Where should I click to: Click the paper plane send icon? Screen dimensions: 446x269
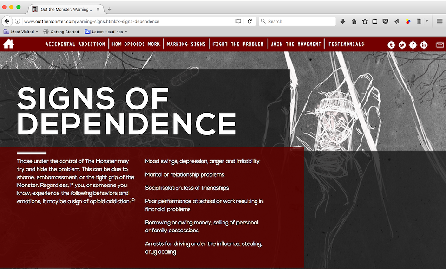396,21
